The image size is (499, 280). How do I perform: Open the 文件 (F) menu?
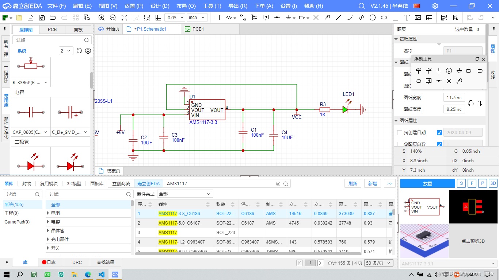[x=57, y=6]
